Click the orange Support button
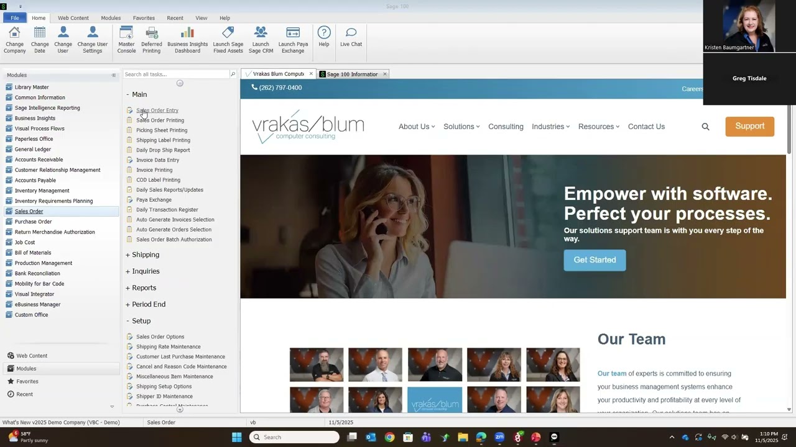The image size is (796, 447). pyautogui.click(x=750, y=126)
